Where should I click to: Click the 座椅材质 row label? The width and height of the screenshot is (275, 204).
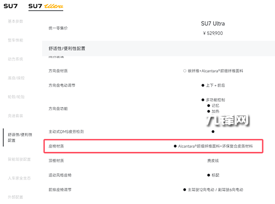[56, 146]
